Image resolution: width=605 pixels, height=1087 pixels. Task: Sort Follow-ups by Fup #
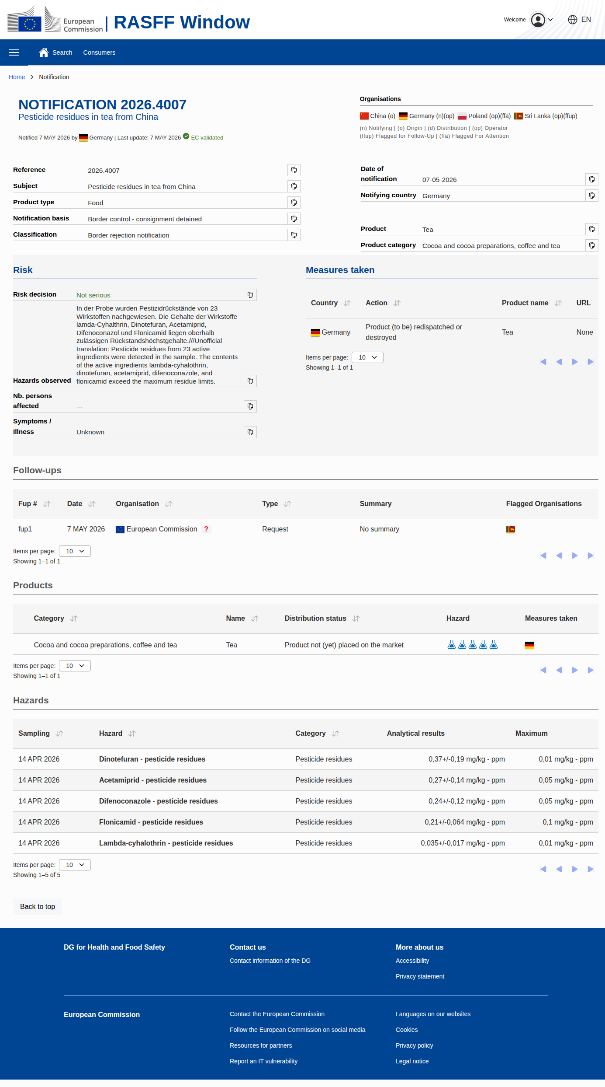coord(47,504)
